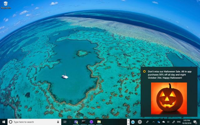200x125 pixels.
Task: Open the People icon in taskbar
Action: 147,122
